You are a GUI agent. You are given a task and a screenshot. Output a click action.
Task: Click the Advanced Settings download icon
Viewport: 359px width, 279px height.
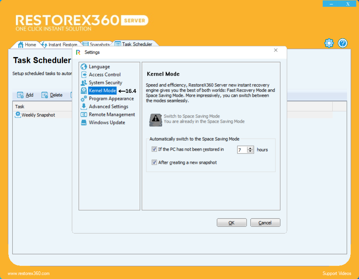click(84, 106)
